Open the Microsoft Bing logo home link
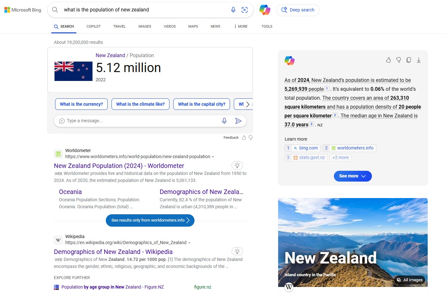 coord(23,10)
